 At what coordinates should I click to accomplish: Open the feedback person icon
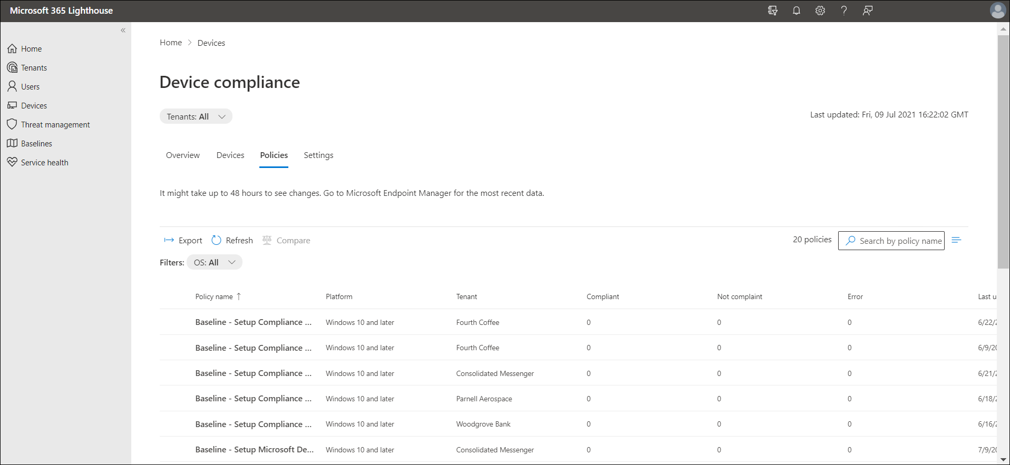(x=867, y=11)
